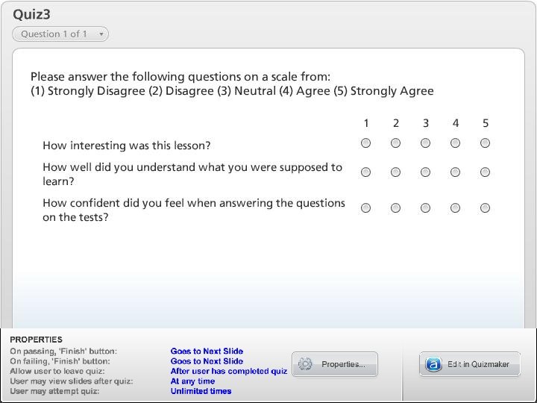This screenshot has width=537, height=403.
Task: Choose 1 for confidence answering test questions
Action: click(x=365, y=208)
